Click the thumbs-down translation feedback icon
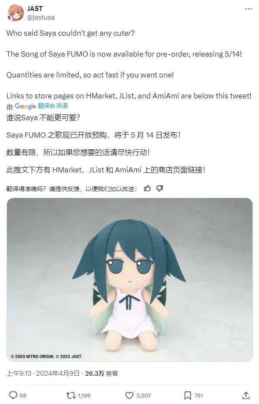259x404 pixels. (160, 189)
